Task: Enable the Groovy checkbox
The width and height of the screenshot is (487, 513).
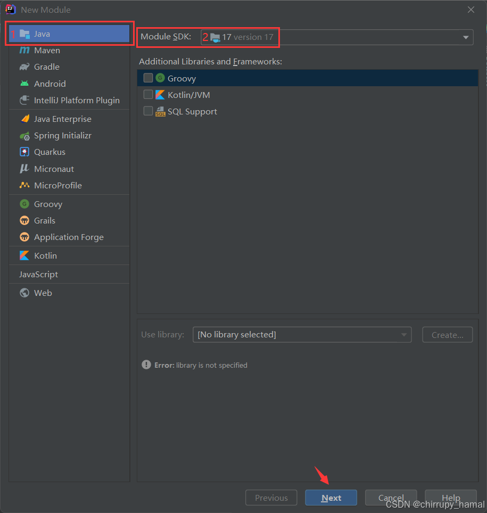Action: (148, 78)
